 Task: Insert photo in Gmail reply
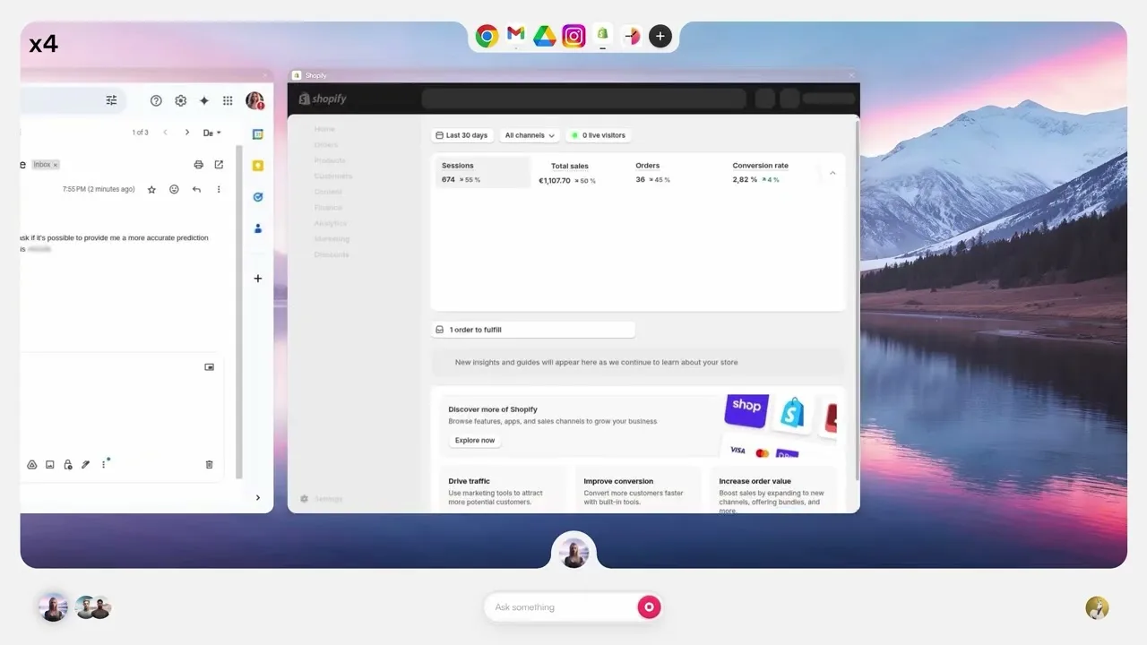click(50, 465)
